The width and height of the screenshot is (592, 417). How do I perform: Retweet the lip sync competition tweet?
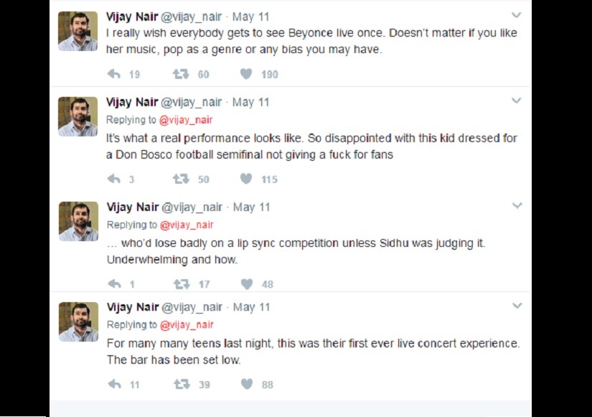click(x=182, y=284)
